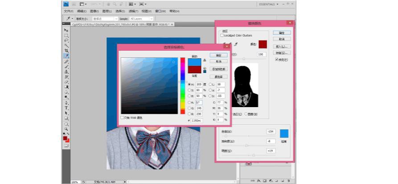Select the Brush tool

pyautogui.click(x=66, y=66)
